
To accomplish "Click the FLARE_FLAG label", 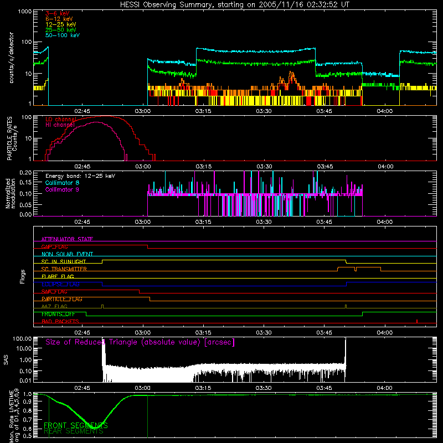I will 58,276.
